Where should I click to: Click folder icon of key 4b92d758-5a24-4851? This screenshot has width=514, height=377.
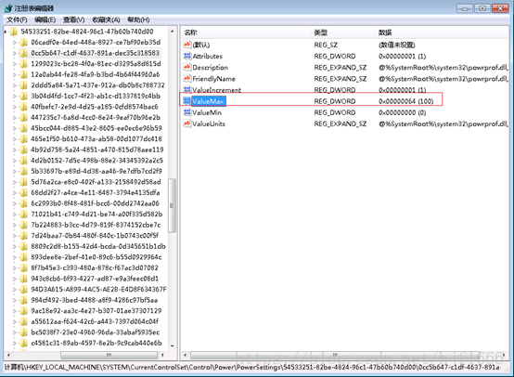[23, 149]
